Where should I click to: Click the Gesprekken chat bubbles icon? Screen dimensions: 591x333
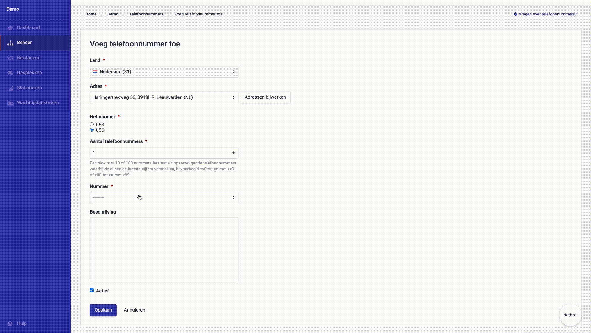(x=10, y=73)
